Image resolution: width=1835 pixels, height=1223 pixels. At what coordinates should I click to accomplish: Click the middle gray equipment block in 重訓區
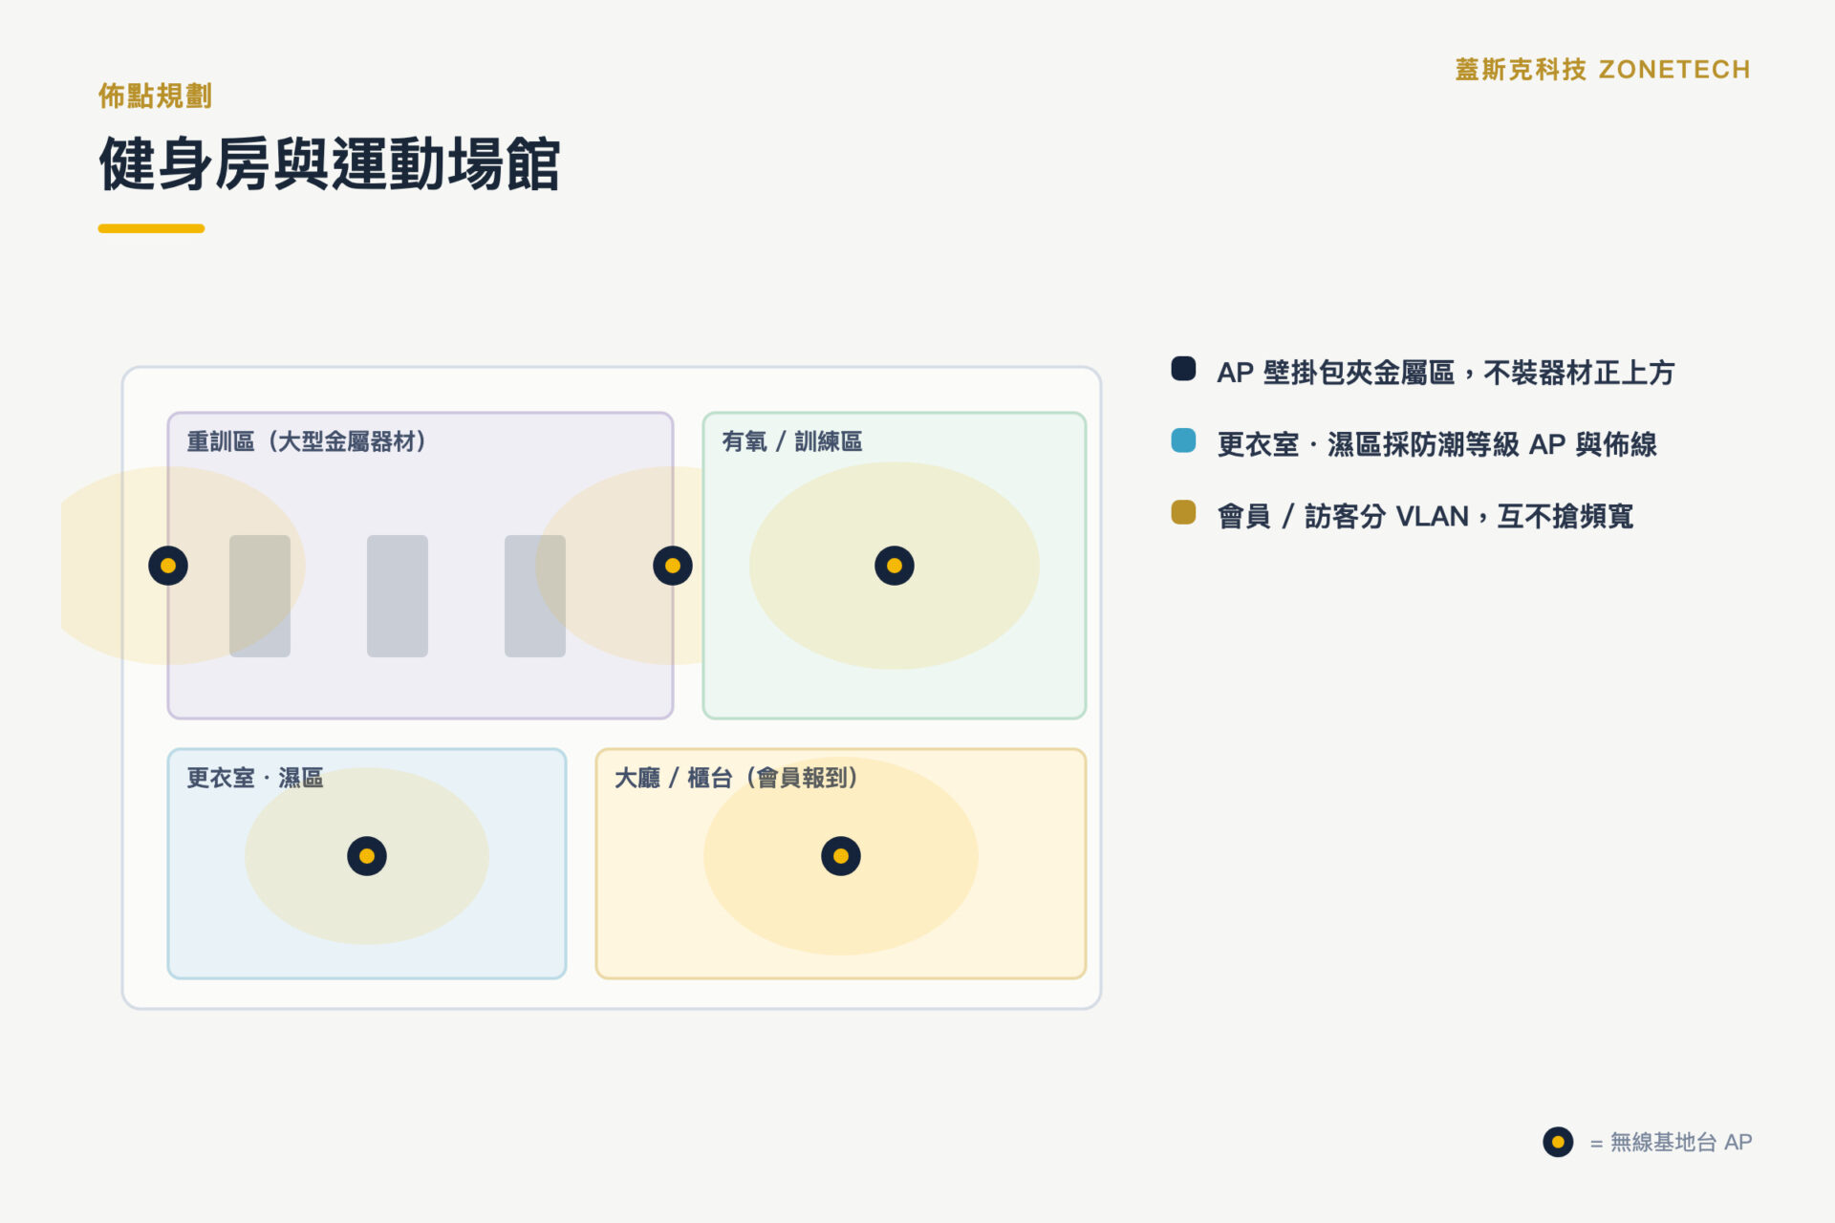pos(398,596)
